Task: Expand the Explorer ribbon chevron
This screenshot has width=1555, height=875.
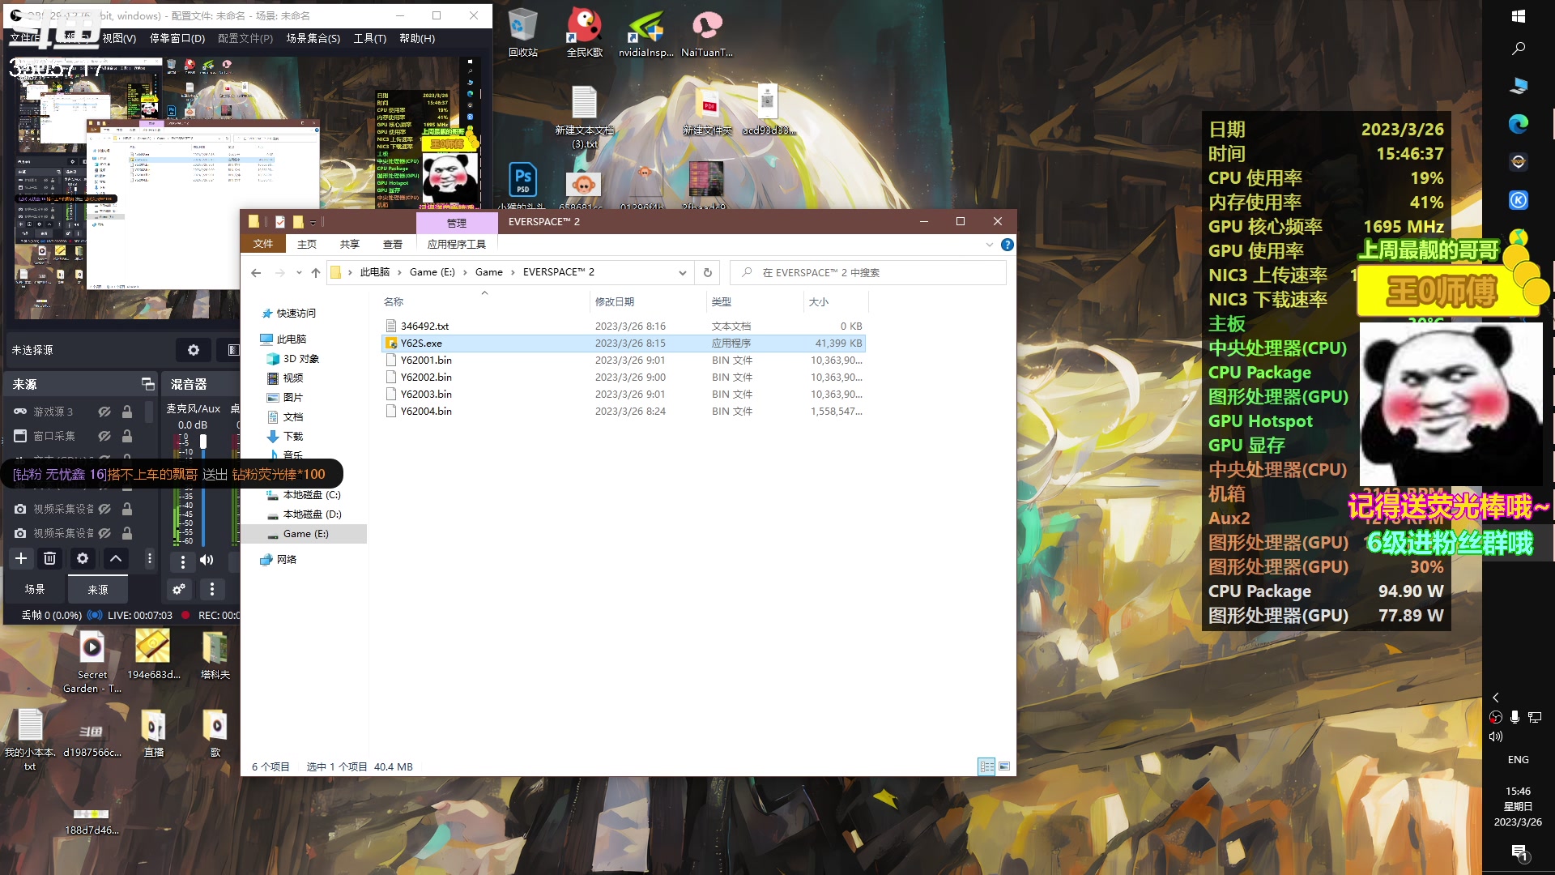Action: tap(989, 245)
